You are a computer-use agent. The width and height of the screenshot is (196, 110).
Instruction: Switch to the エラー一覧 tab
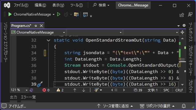pos(28,97)
